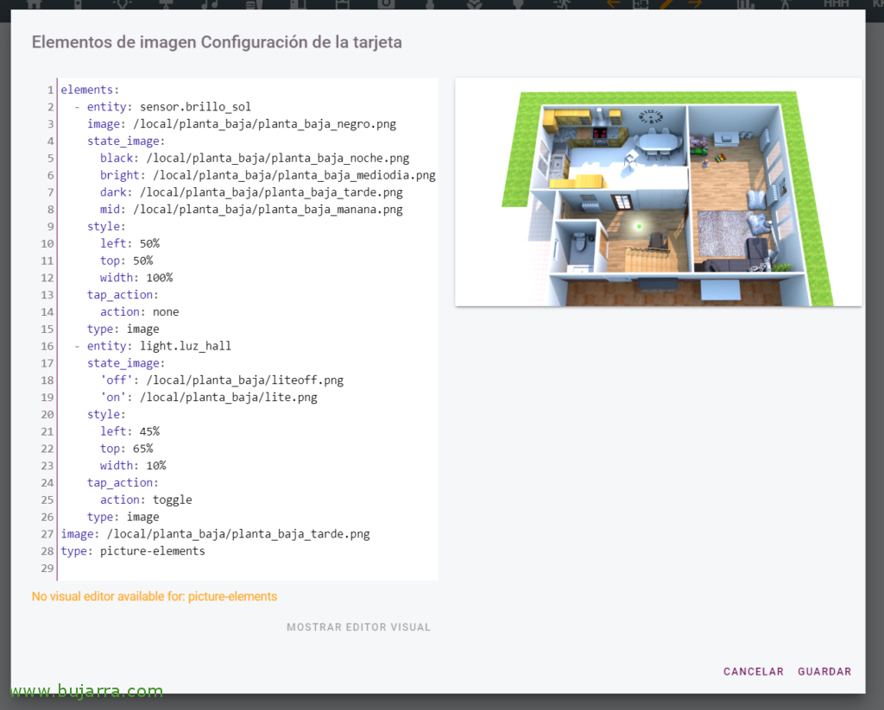Click the planta_baja_mediodia.png path
Screen dimensions: 884x710
click(x=294, y=175)
